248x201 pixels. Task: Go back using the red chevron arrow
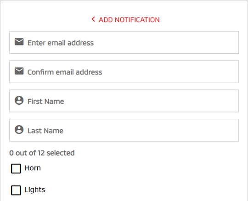click(x=93, y=19)
